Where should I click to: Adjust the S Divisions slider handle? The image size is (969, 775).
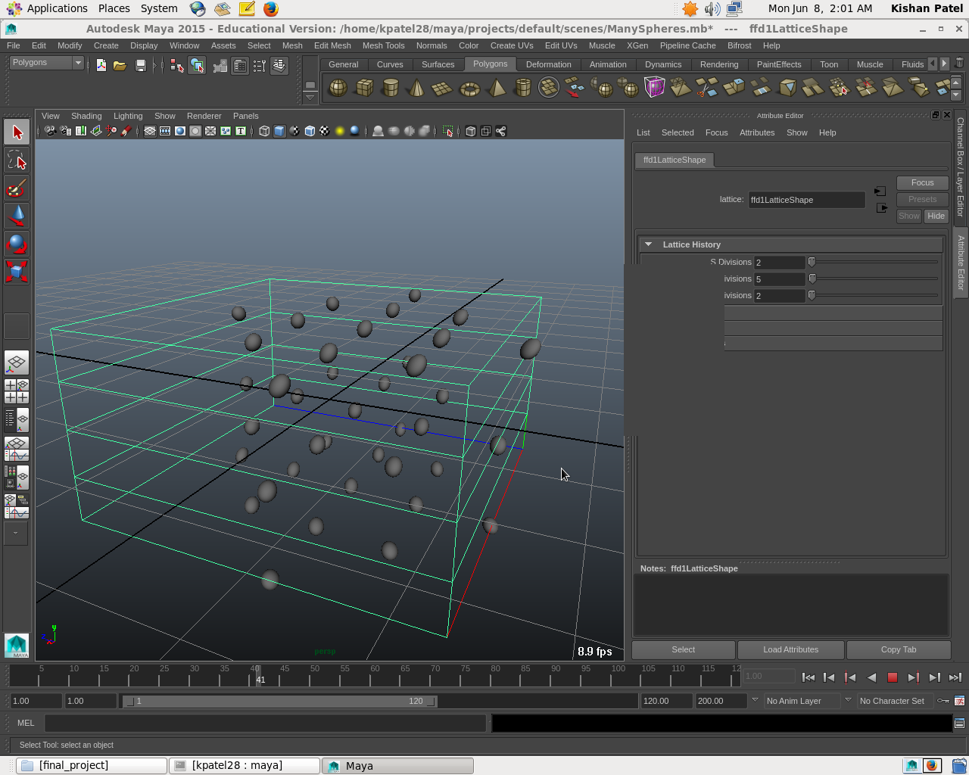tap(812, 262)
